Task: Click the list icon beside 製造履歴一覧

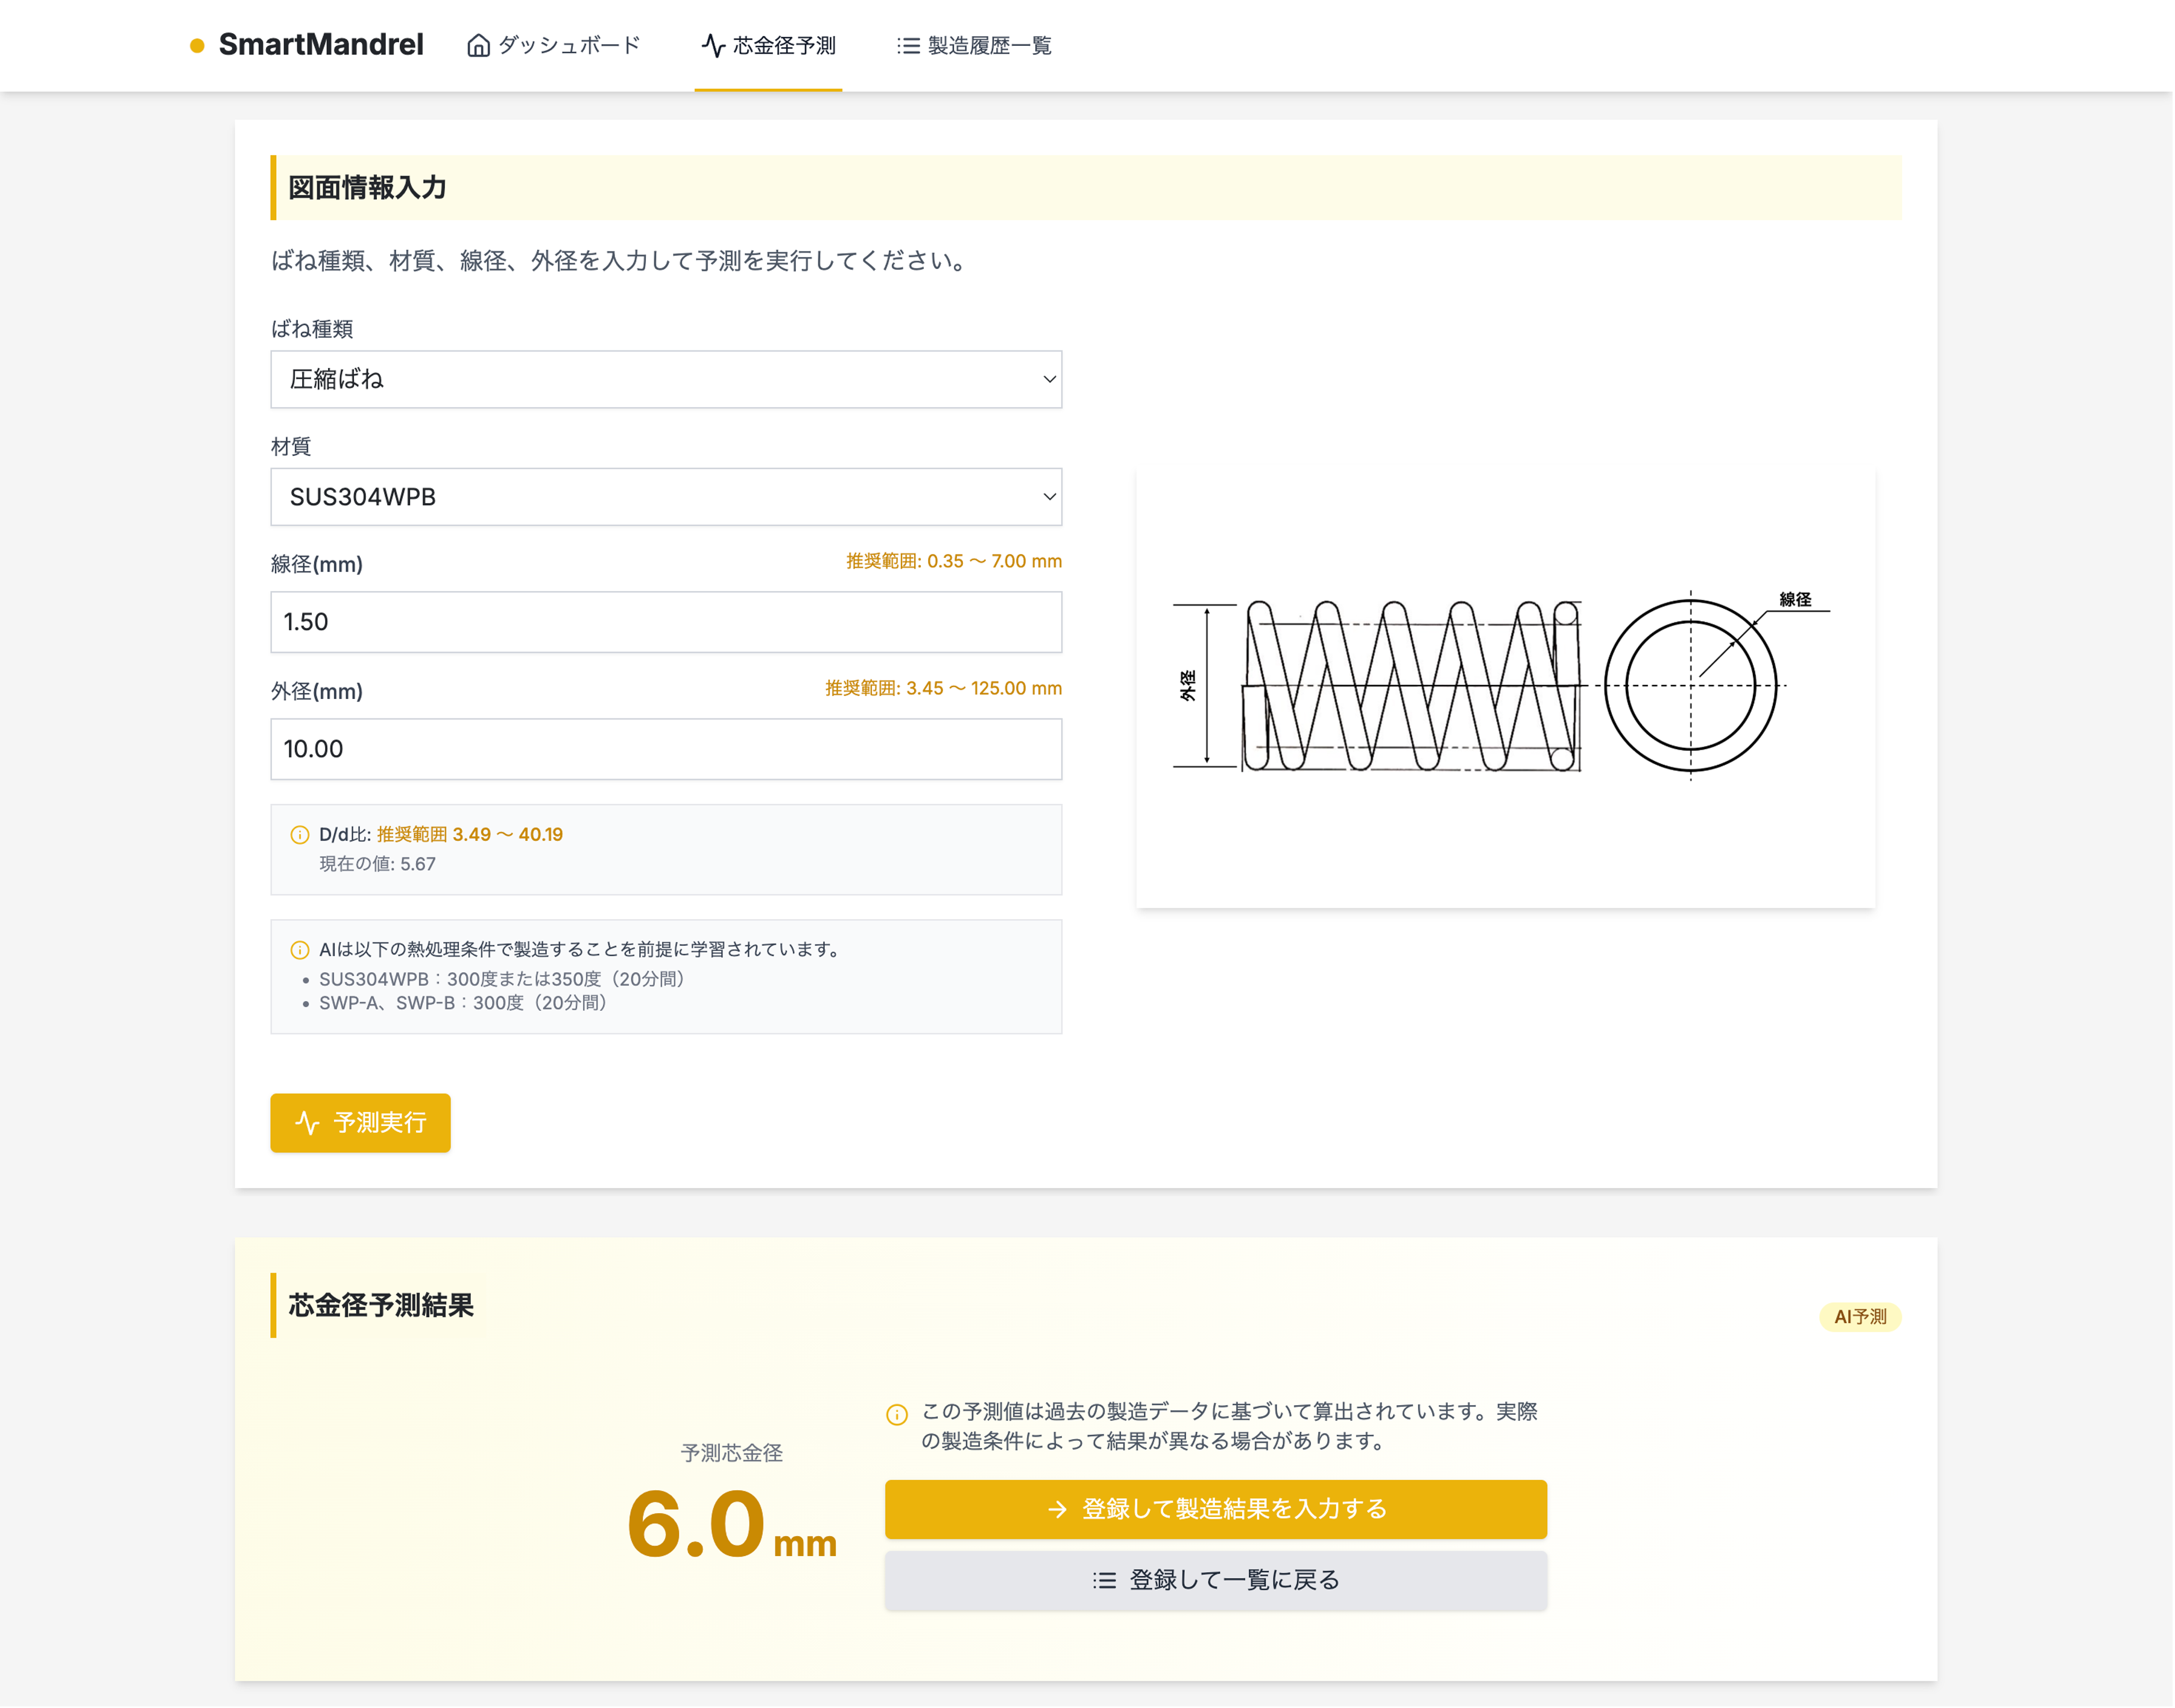Action: point(908,46)
